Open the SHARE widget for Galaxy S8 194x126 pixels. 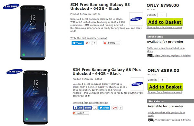pos(112,43)
